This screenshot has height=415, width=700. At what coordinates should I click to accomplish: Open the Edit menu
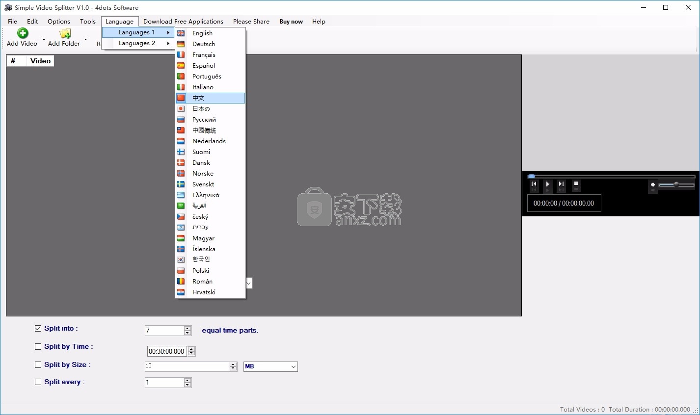pos(32,21)
